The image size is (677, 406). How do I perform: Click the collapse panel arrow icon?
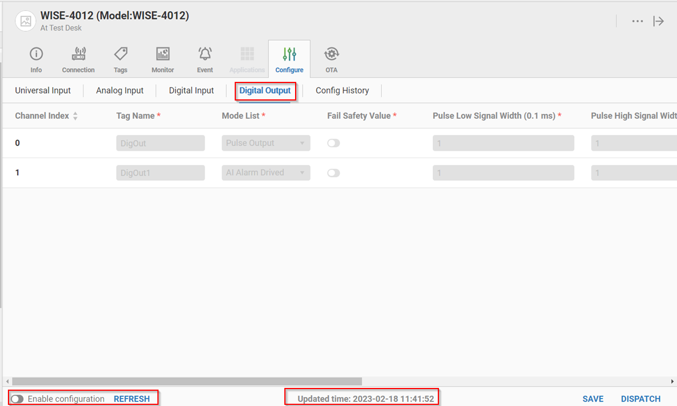click(658, 21)
